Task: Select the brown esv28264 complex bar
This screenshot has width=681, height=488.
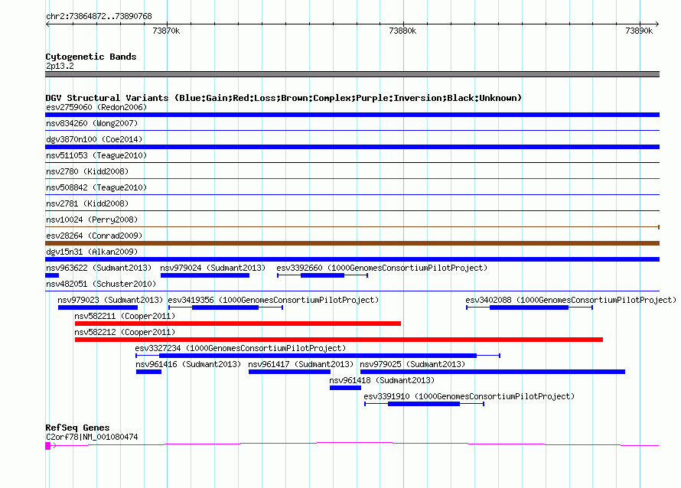Action: point(352,243)
